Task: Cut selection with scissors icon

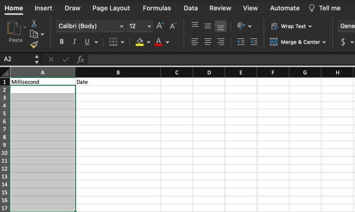Action: [x=34, y=23]
